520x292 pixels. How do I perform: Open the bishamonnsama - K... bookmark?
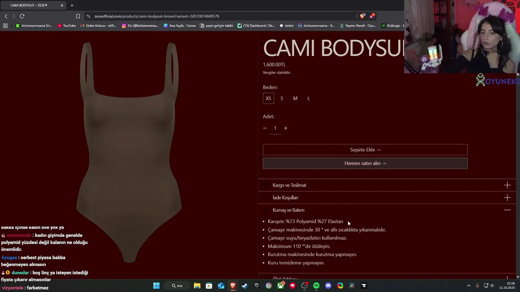click(x=316, y=26)
